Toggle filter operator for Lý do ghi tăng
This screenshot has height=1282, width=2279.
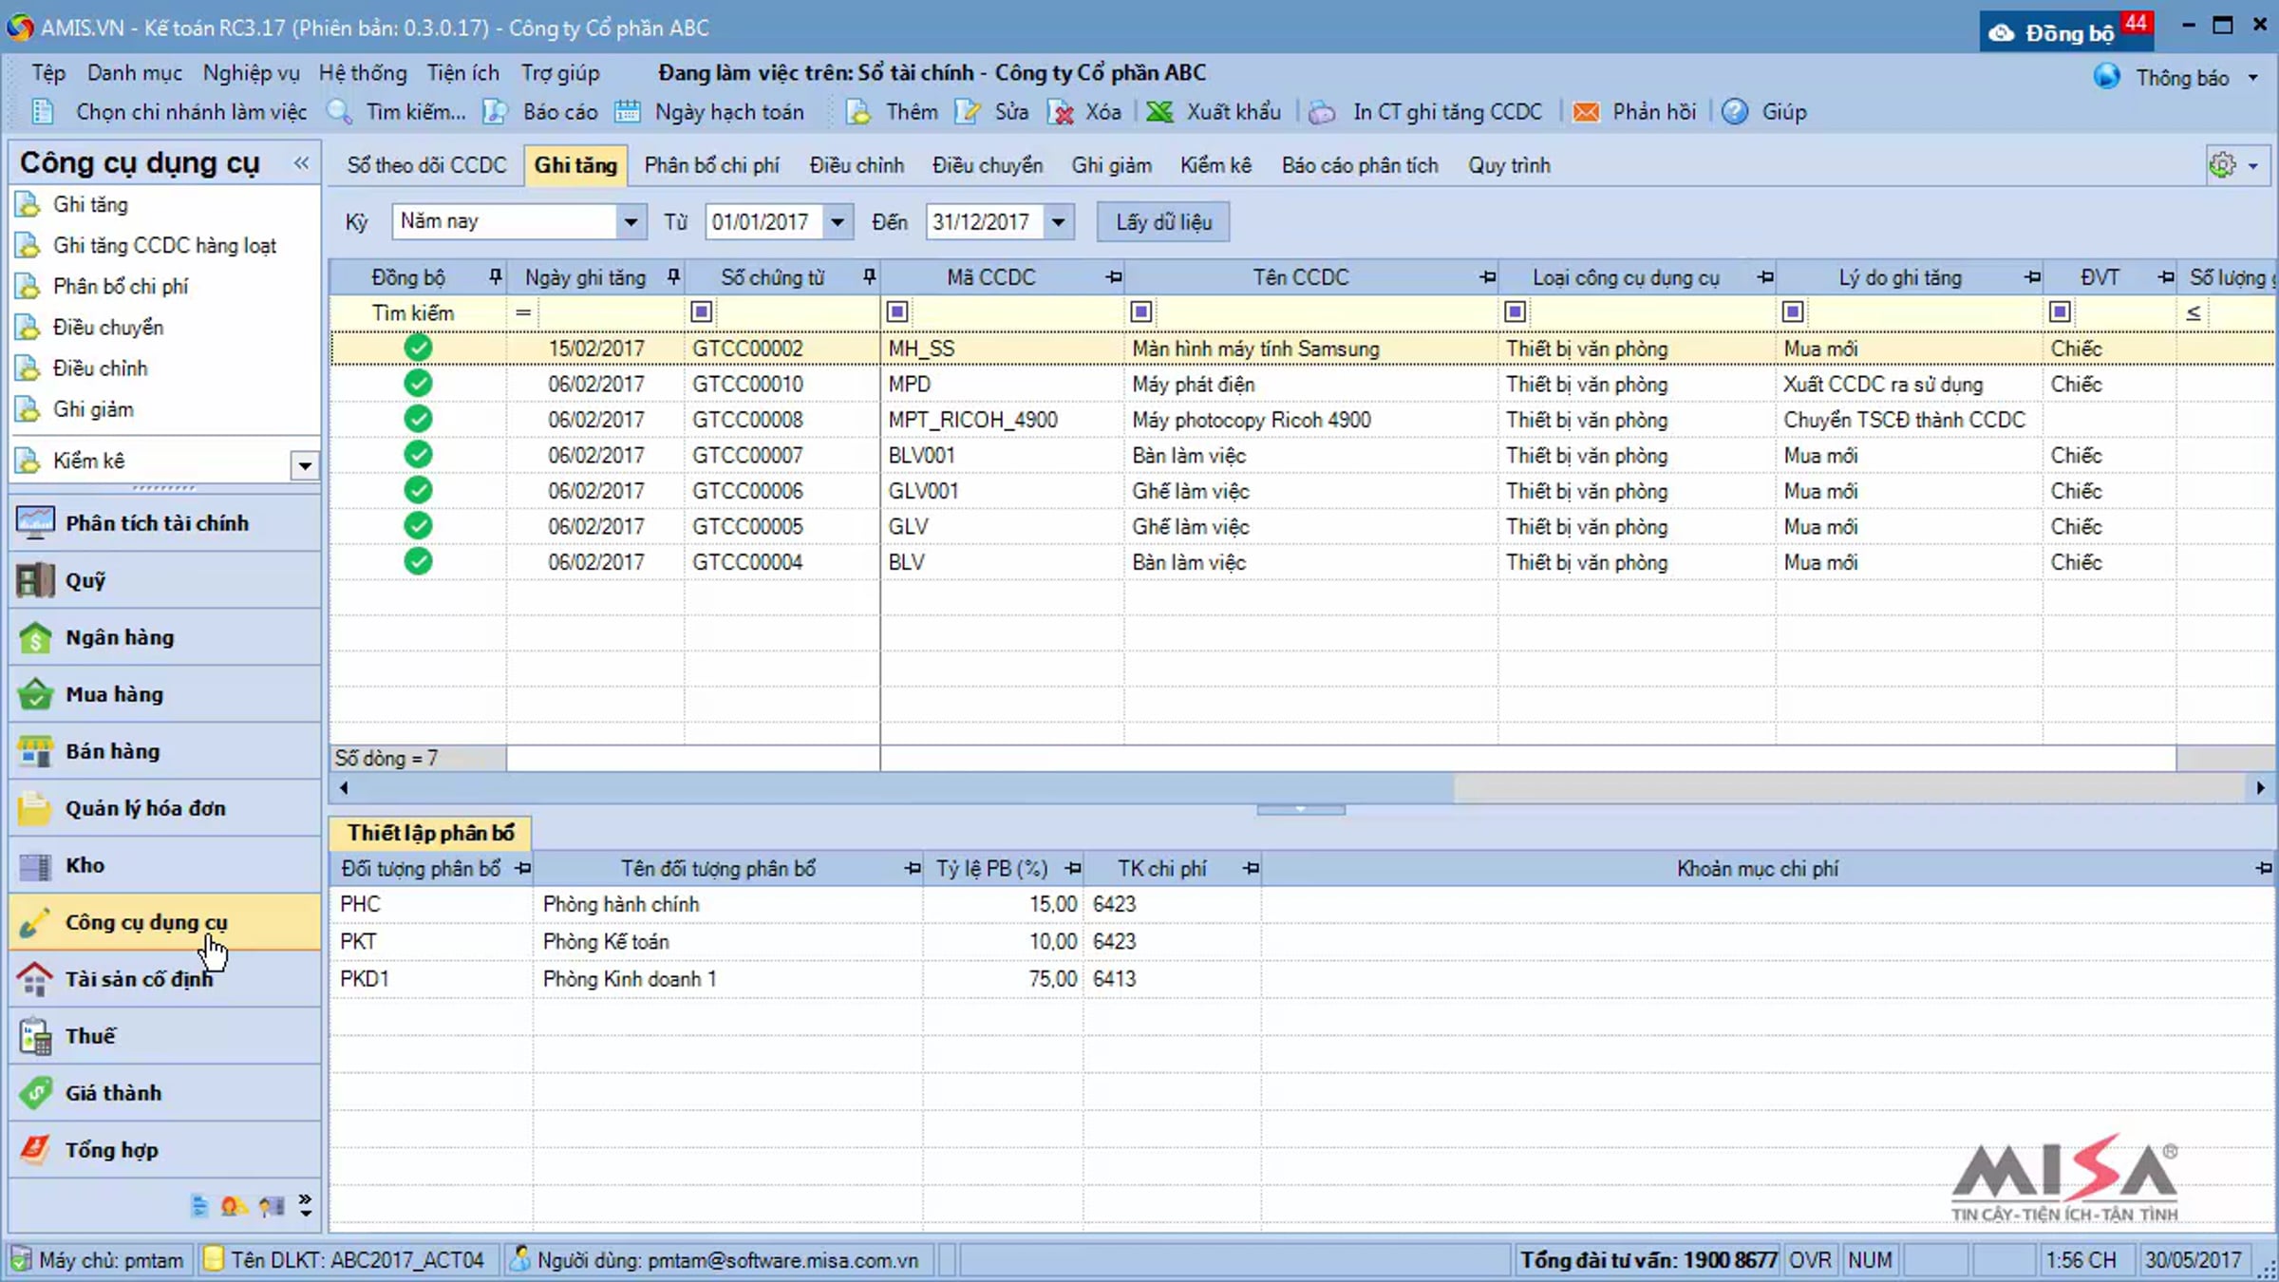pos(1793,311)
